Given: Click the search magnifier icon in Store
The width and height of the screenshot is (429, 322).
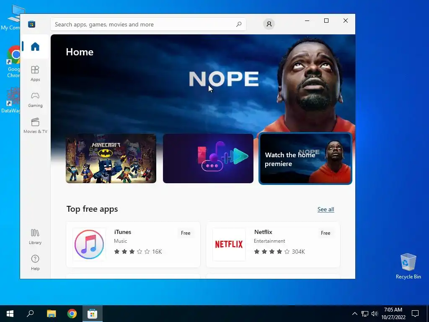Looking at the screenshot, I should point(238,24).
